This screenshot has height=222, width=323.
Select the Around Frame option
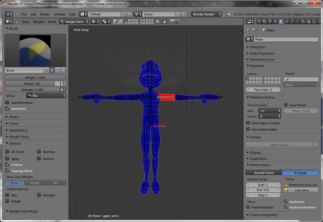(x=264, y=172)
